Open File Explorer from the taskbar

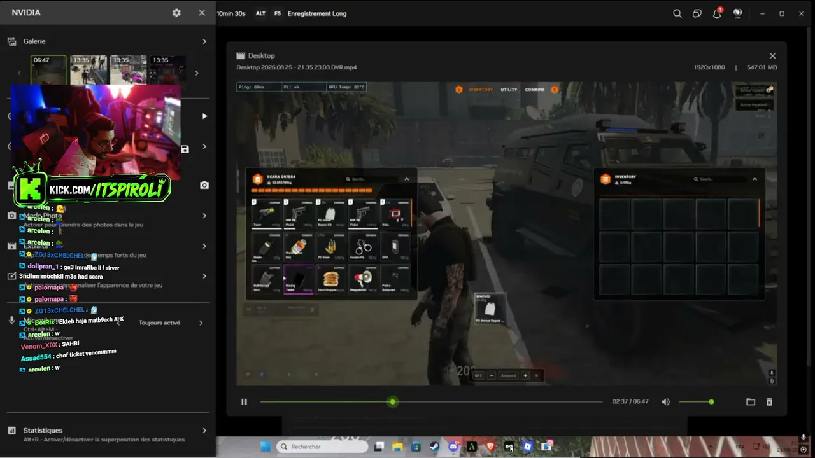[x=397, y=447]
